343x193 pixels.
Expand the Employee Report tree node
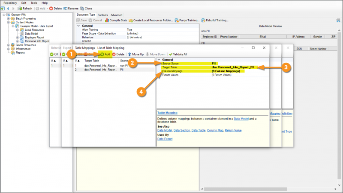point(18,38)
